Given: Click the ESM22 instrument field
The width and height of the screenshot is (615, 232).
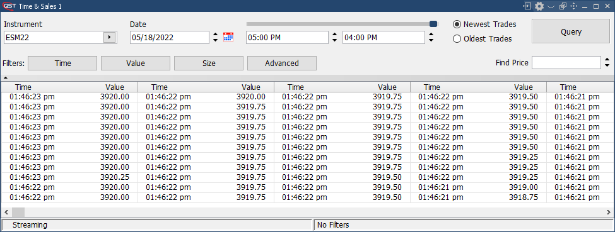Looking at the screenshot, I should [54, 38].
